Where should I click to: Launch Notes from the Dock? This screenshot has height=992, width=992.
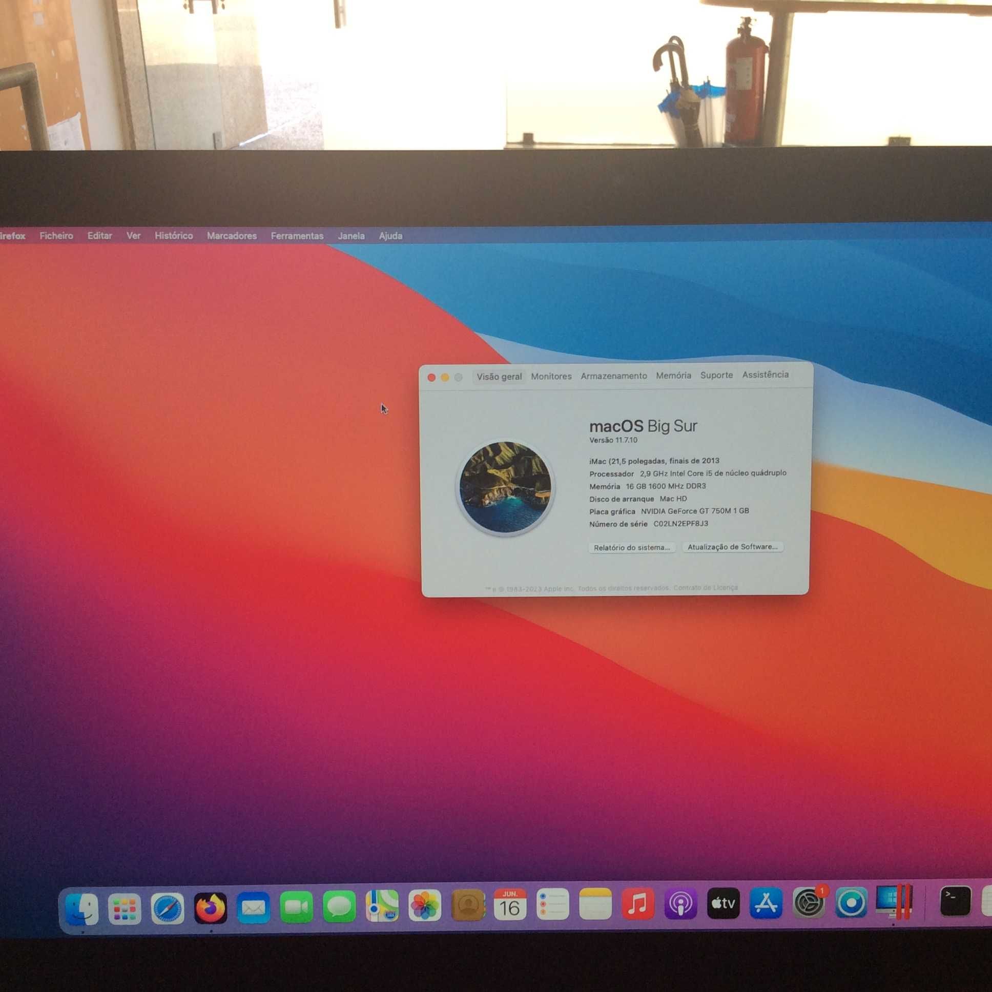tap(595, 904)
